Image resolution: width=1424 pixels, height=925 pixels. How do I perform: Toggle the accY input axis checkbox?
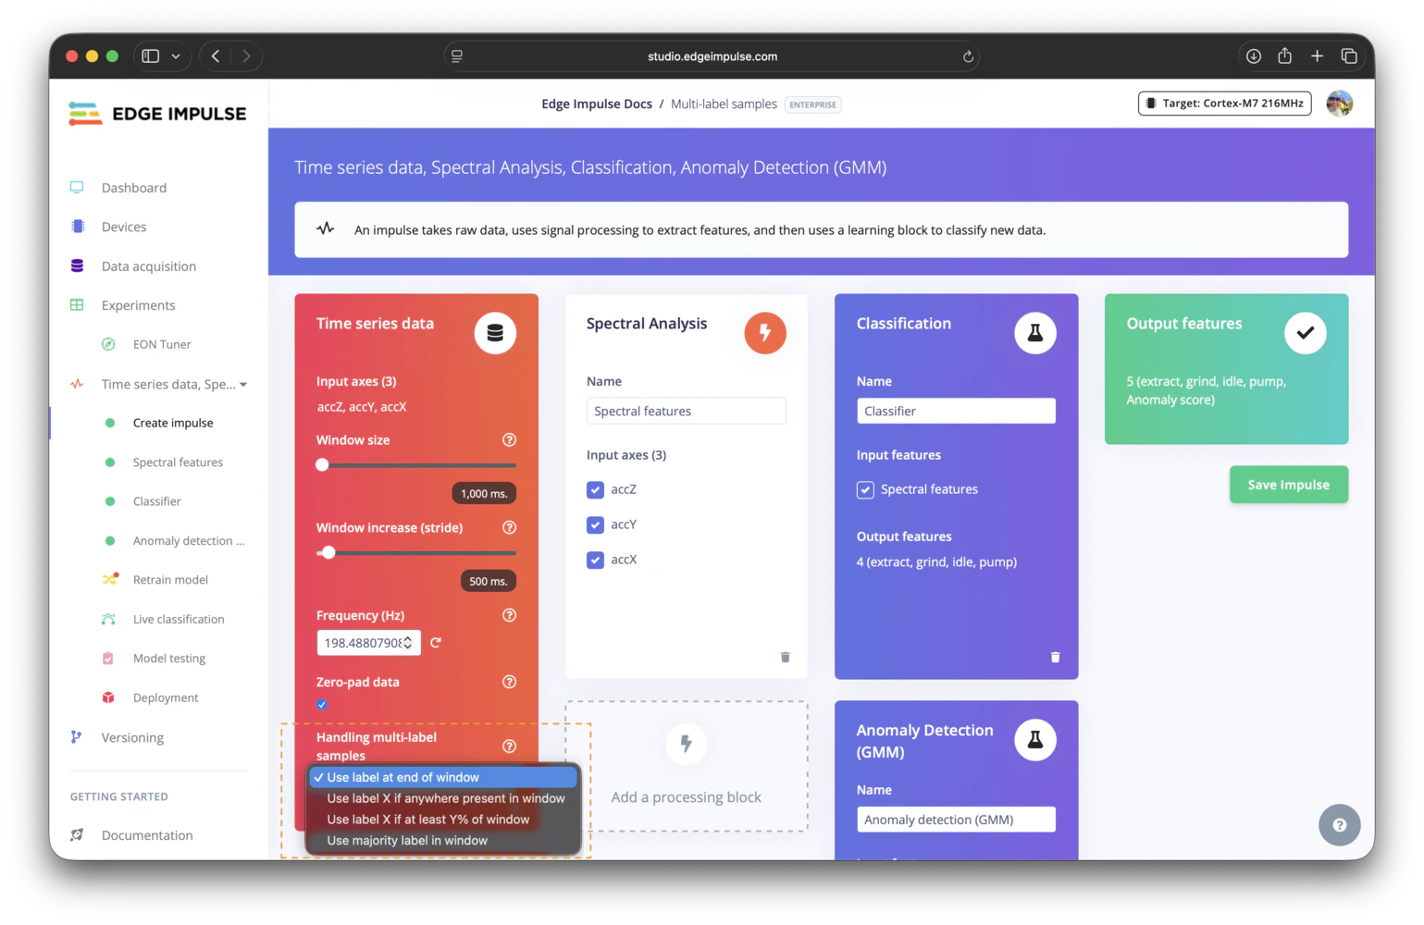pyautogui.click(x=595, y=524)
